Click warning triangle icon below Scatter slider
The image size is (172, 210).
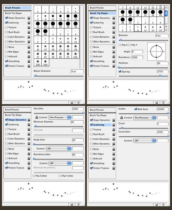(x=122, y=118)
